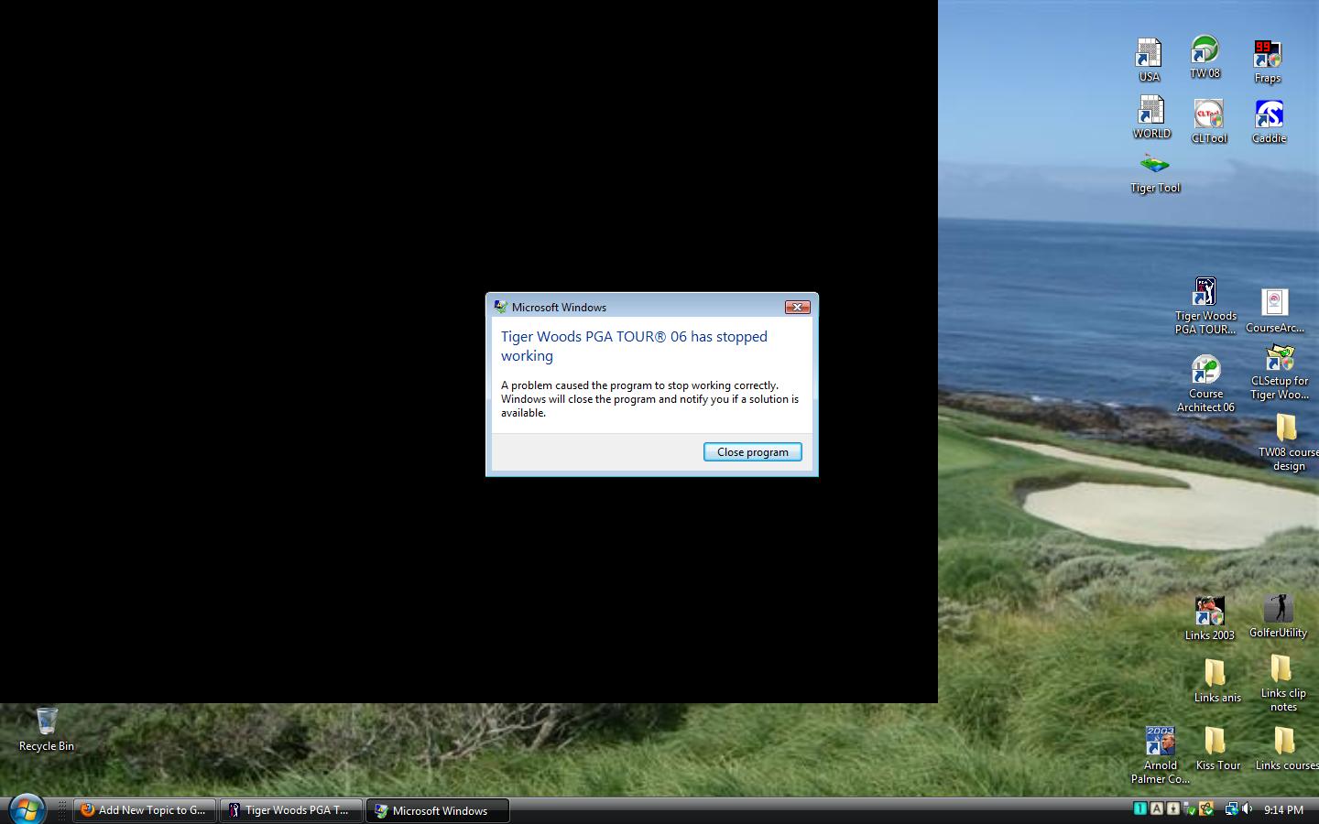Select the Arnold Palmer Co... icon
Viewport: 1319px width, 824px height.
tap(1160, 755)
